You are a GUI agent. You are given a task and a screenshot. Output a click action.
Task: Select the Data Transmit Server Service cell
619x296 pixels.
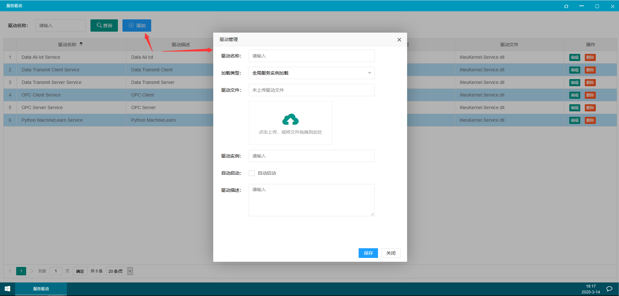pos(71,82)
